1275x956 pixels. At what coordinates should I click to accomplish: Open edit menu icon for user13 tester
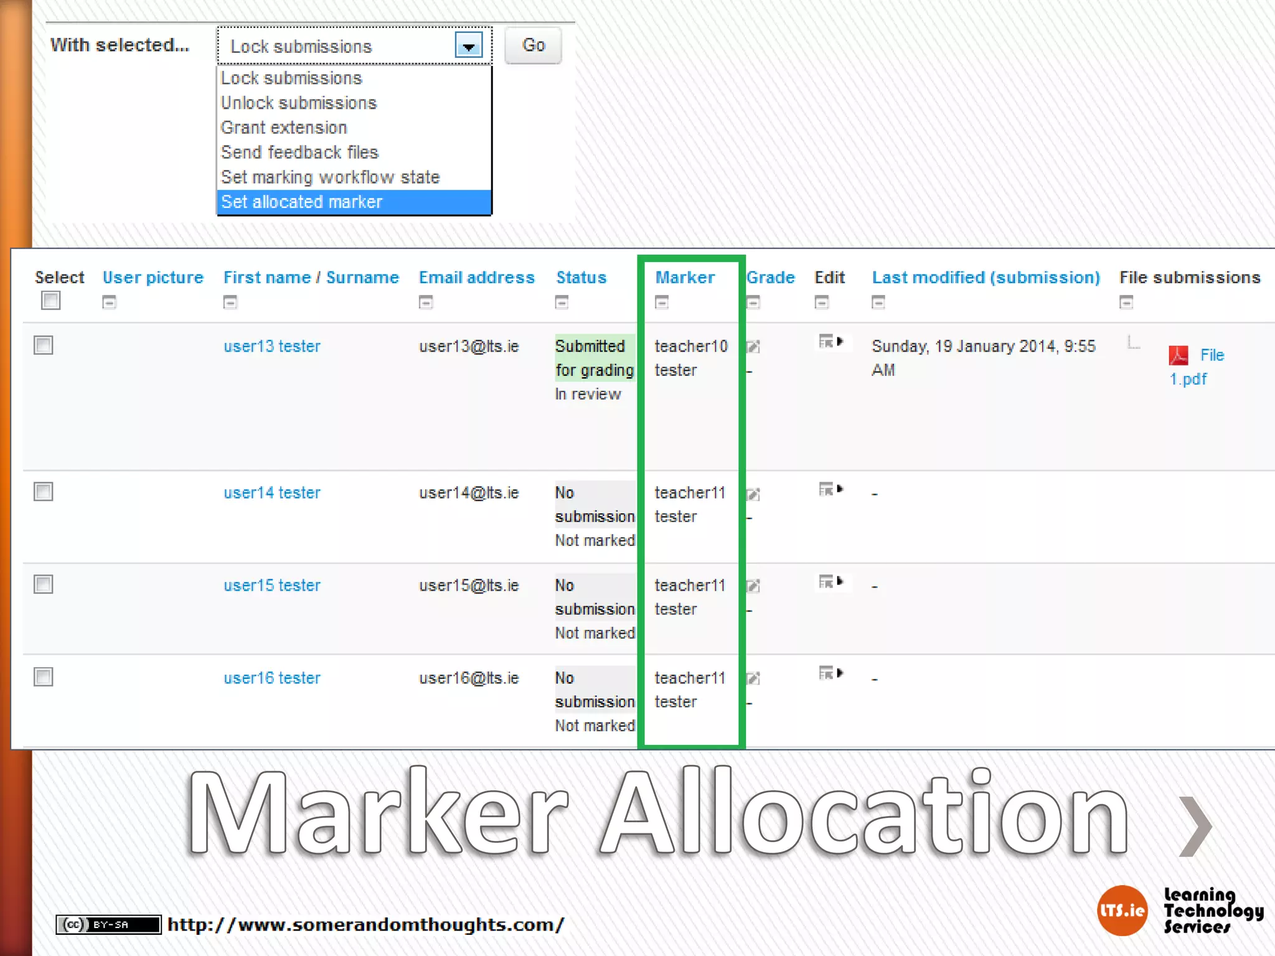[x=830, y=342]
